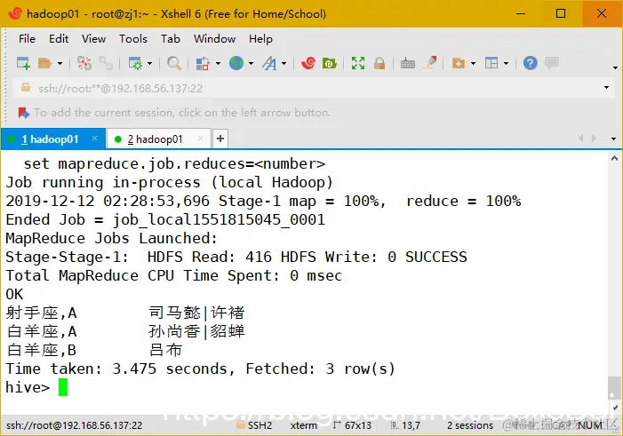Click the red-blue add session arrow icon
The height and width of the screenshot is (436, 623).
[24, 113]
